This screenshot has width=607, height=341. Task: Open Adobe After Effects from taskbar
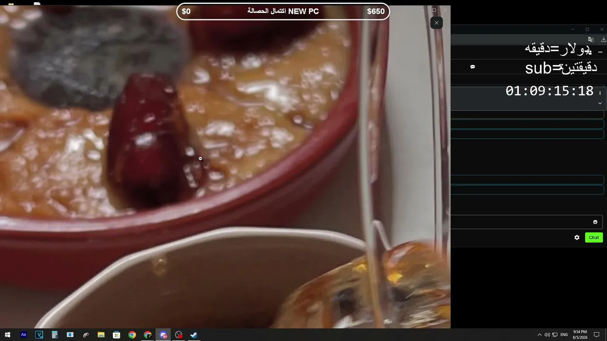tap(24, 335)
